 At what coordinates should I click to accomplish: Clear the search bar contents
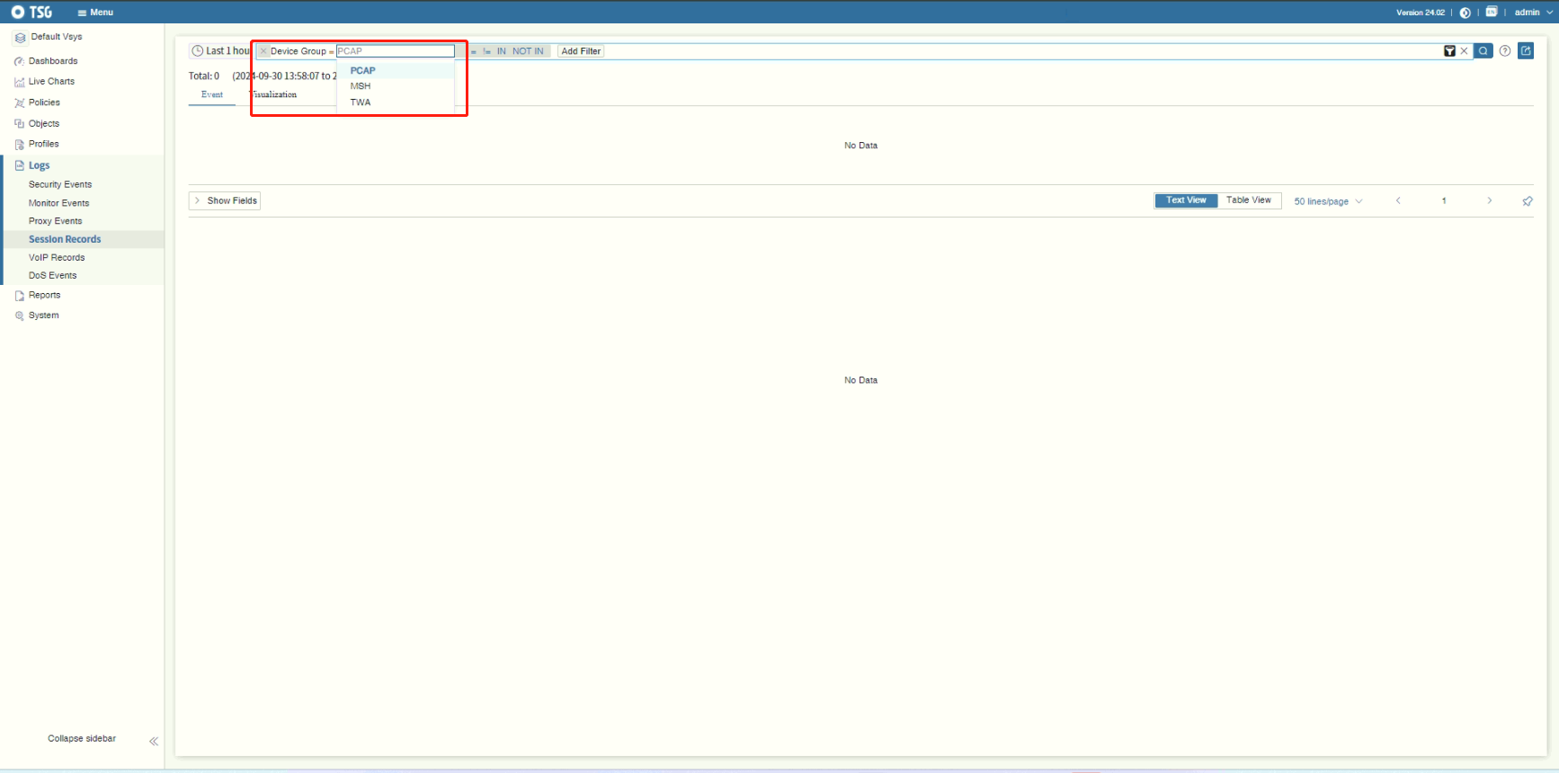click(x=1465, y=51)
